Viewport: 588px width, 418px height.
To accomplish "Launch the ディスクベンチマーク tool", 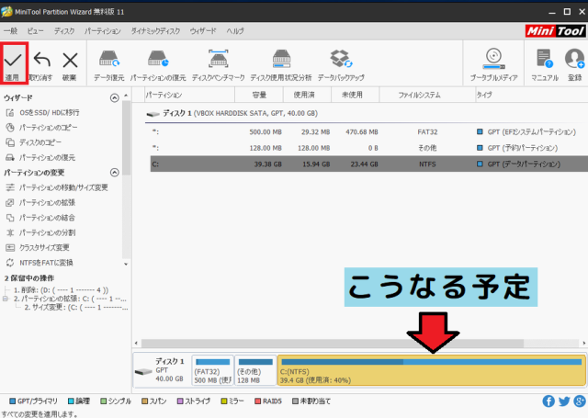I will pyautogui.click(x=219, y=65).
